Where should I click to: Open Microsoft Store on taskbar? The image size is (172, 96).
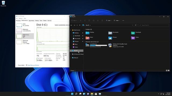coord(96,94)
